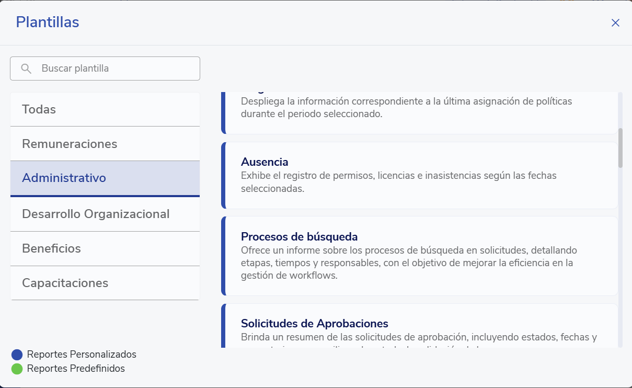Click the Reportes Predefinidos legend label
Screen dimensions: 632x388
(76, 369)
